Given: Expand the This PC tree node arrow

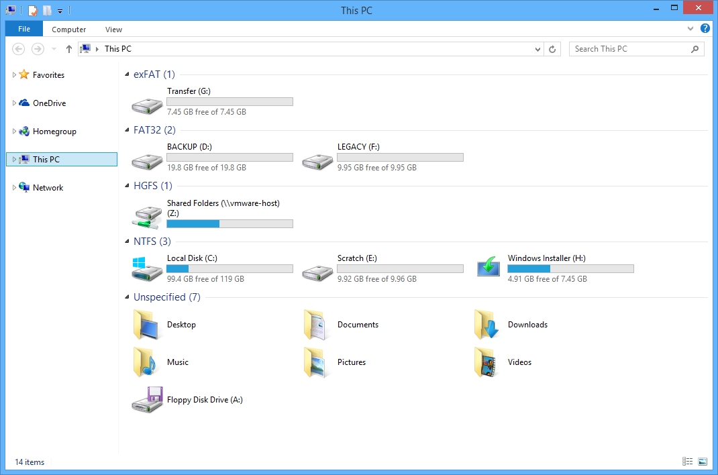Looking at the screenshot, I should [14, 159].
